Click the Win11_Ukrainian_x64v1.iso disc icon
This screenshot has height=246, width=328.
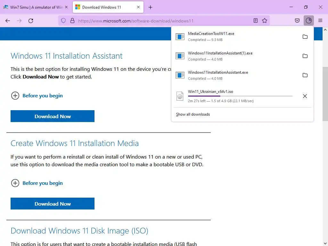[x=180, y=96]
